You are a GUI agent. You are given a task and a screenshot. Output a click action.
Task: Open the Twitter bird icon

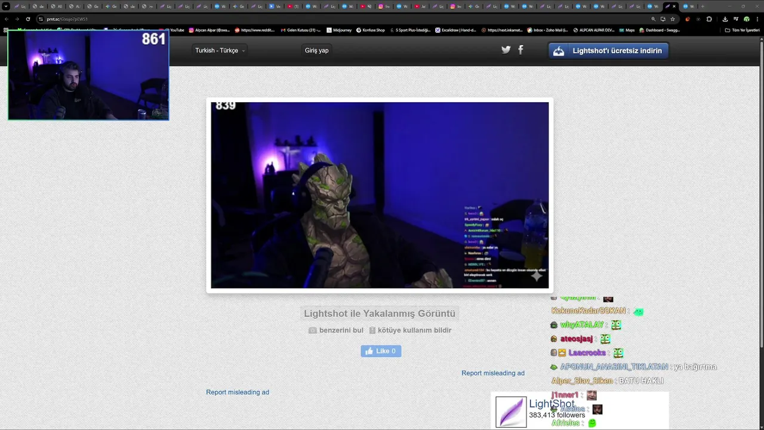[x=506, y=50]
